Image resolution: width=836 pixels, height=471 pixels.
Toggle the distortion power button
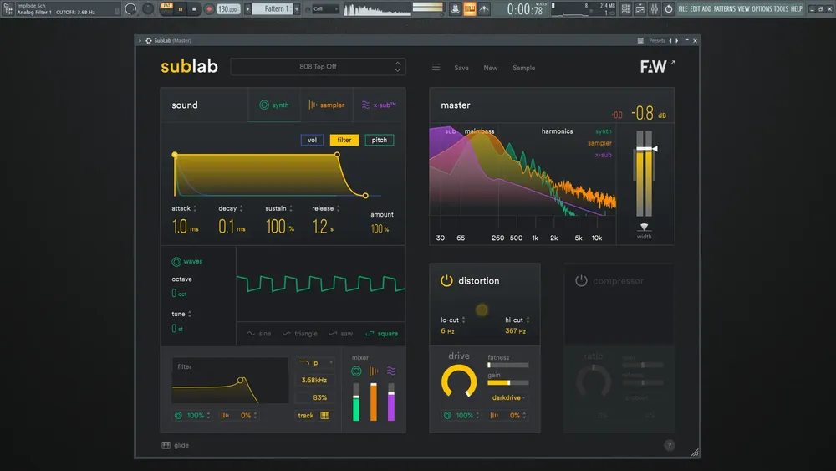pos(446,280)
